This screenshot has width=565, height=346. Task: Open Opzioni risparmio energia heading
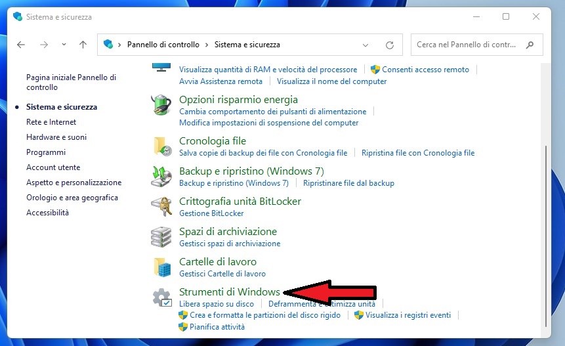tap(239, 100)
